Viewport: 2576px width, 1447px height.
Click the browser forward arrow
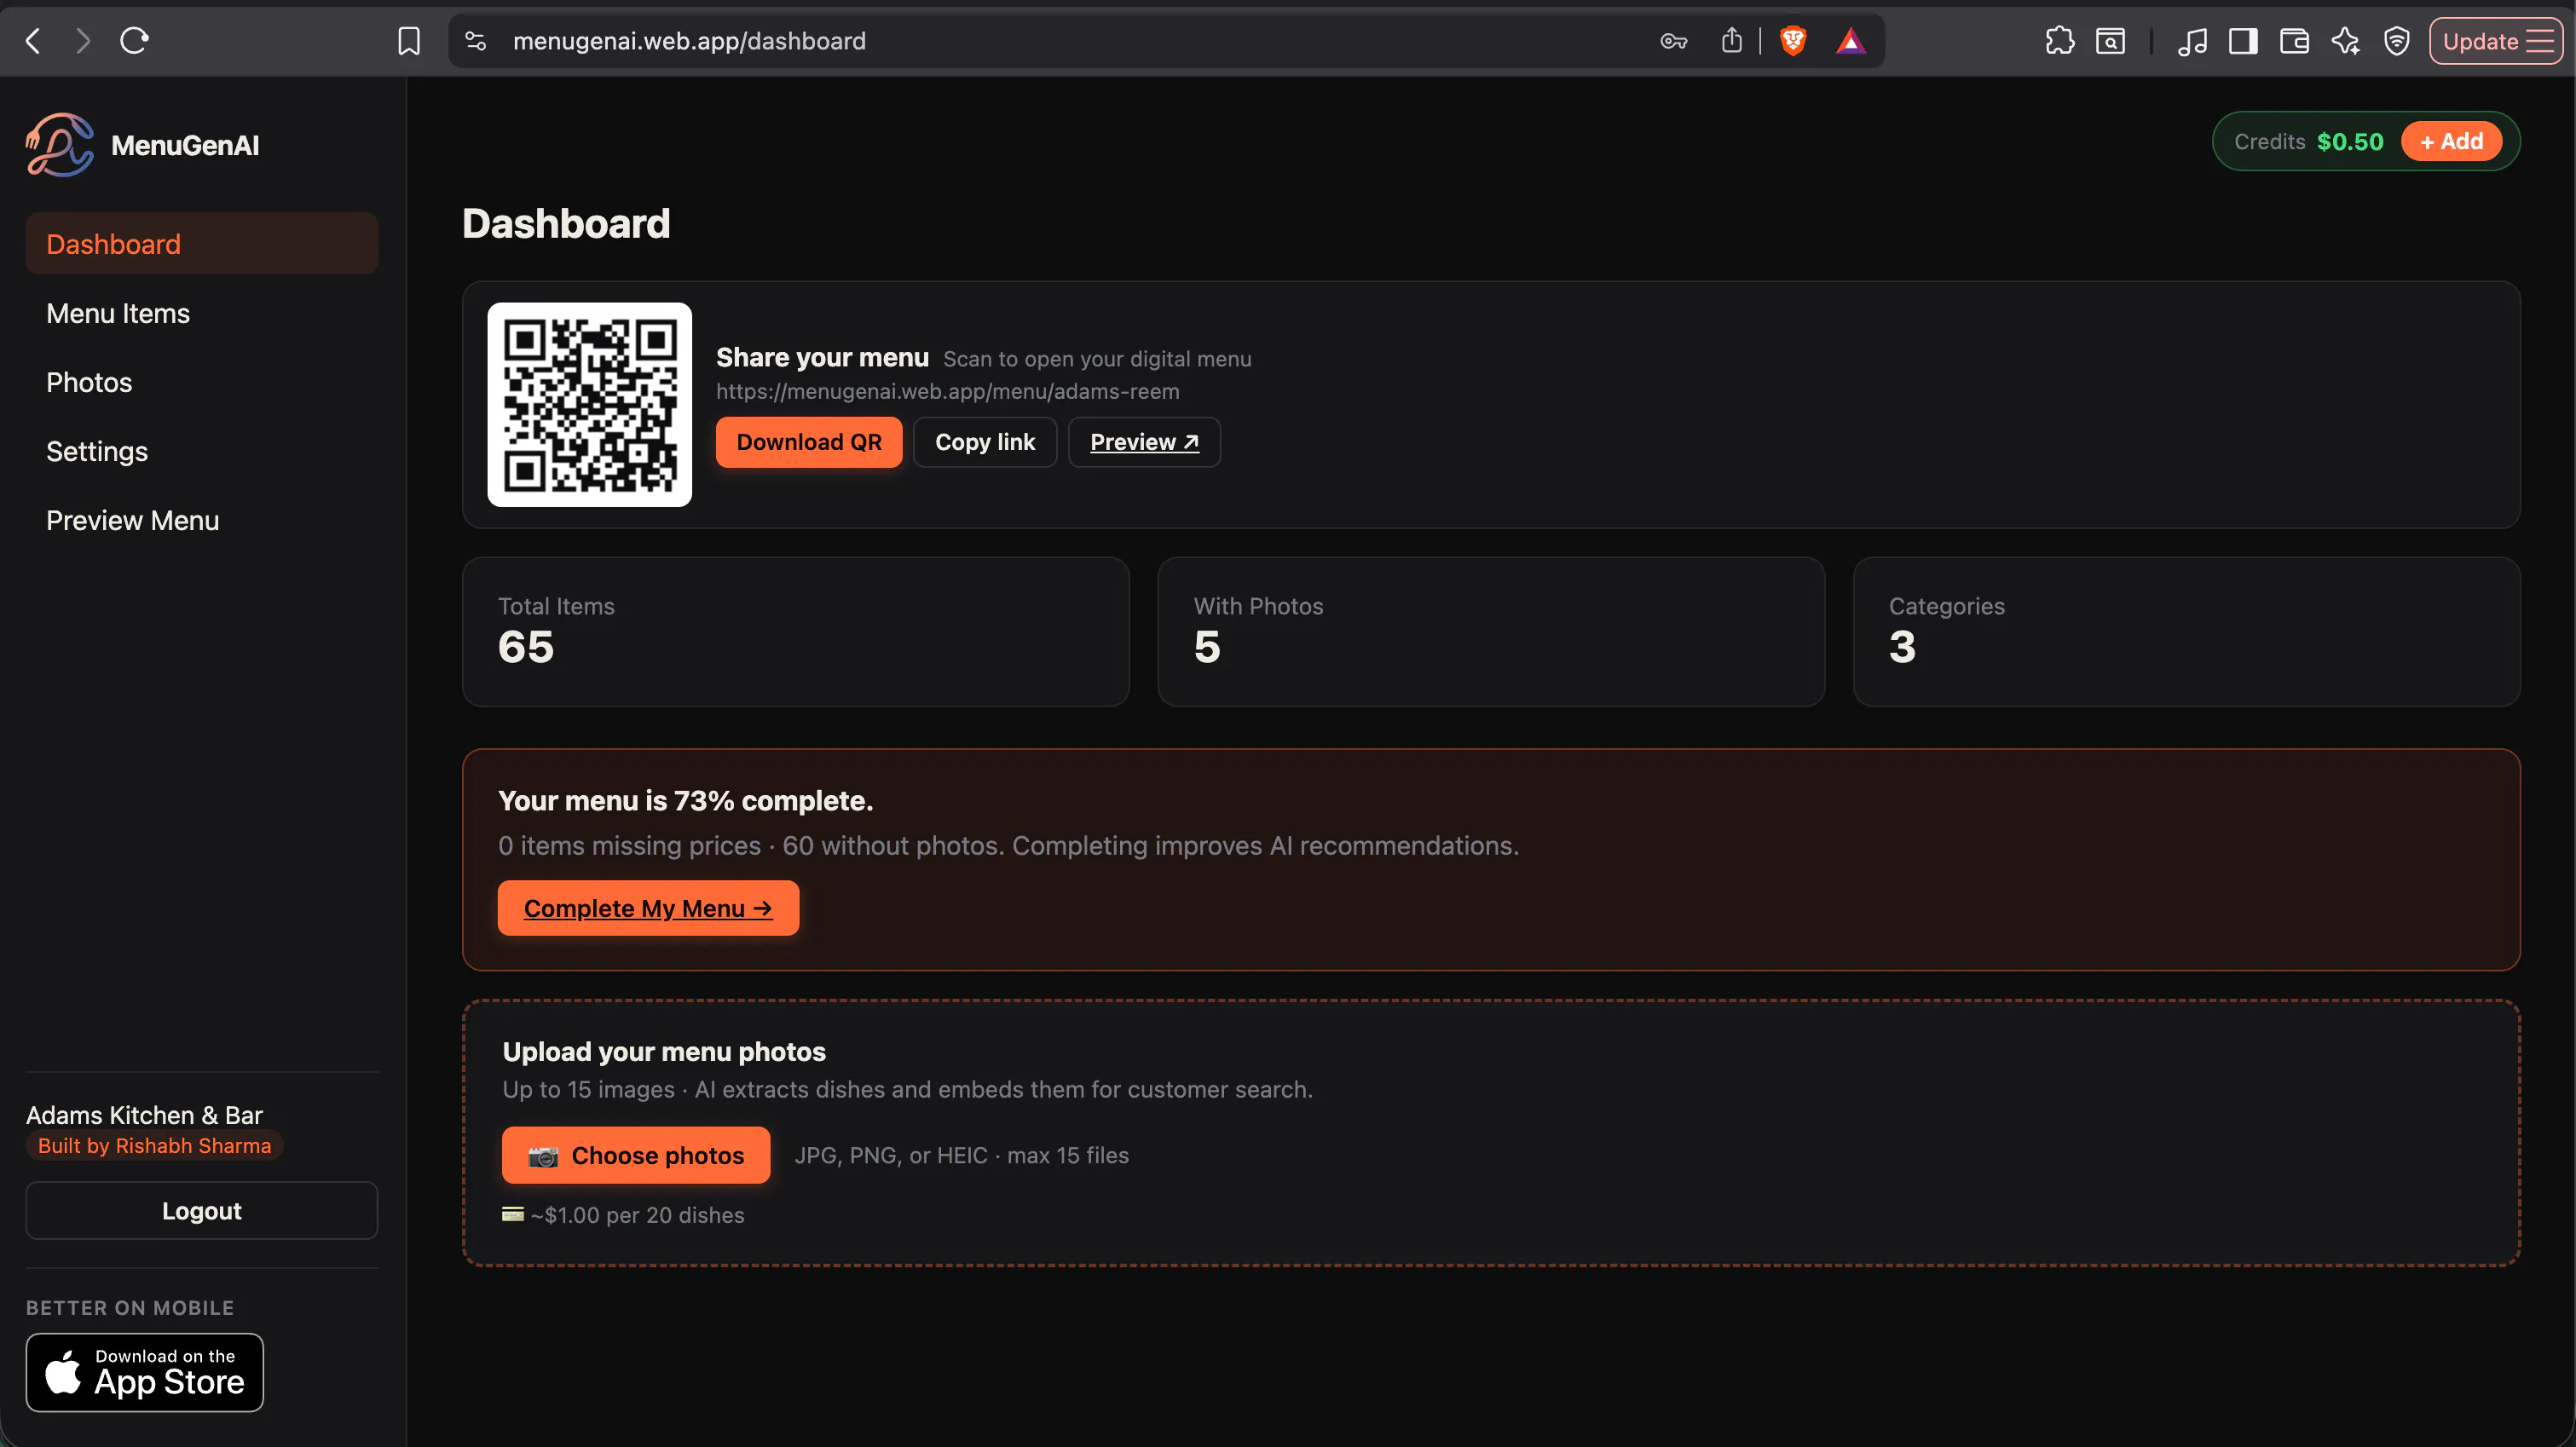click(83, 41)
